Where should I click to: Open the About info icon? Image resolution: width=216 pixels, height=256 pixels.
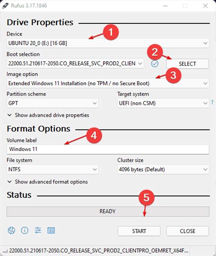click(x=25, y=230)
